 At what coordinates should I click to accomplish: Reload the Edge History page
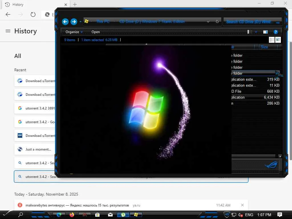click(x=33, y=14)
